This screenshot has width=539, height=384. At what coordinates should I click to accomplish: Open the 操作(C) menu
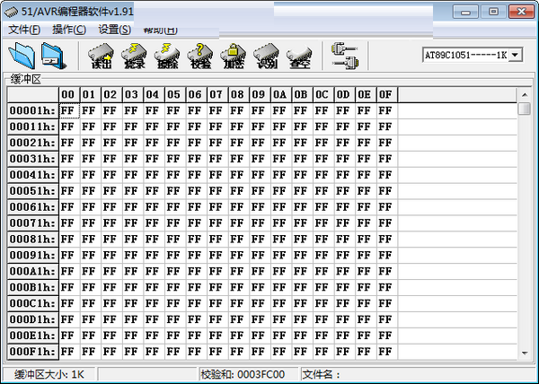coord(69,30)
